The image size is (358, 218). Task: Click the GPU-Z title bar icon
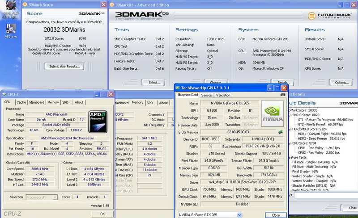(178, 88)
